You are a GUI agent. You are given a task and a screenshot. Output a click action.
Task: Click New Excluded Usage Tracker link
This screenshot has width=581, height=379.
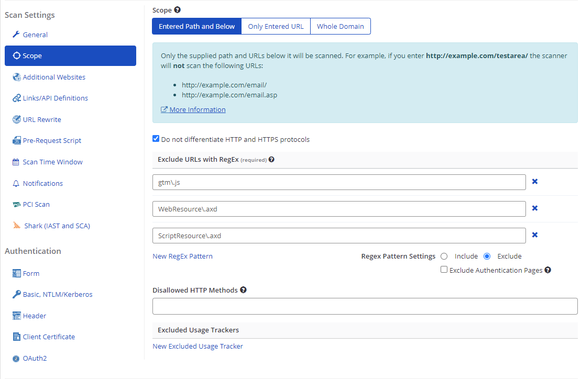(198, 347)
